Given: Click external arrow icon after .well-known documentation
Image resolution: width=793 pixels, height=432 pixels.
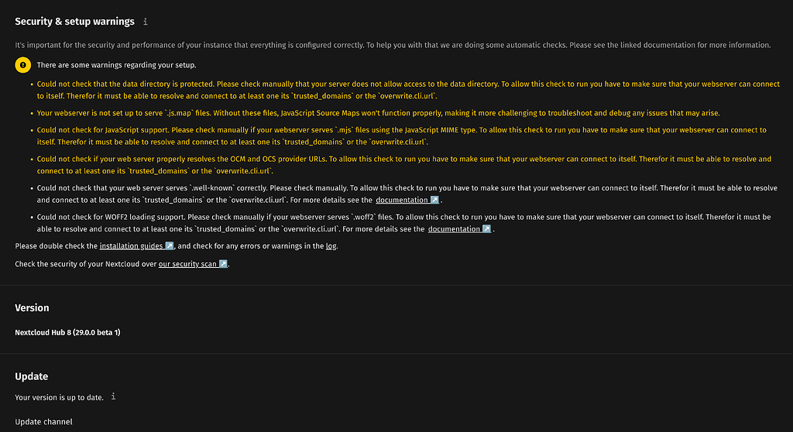Looking at the screenshot, I should click(x=434, y=200).
